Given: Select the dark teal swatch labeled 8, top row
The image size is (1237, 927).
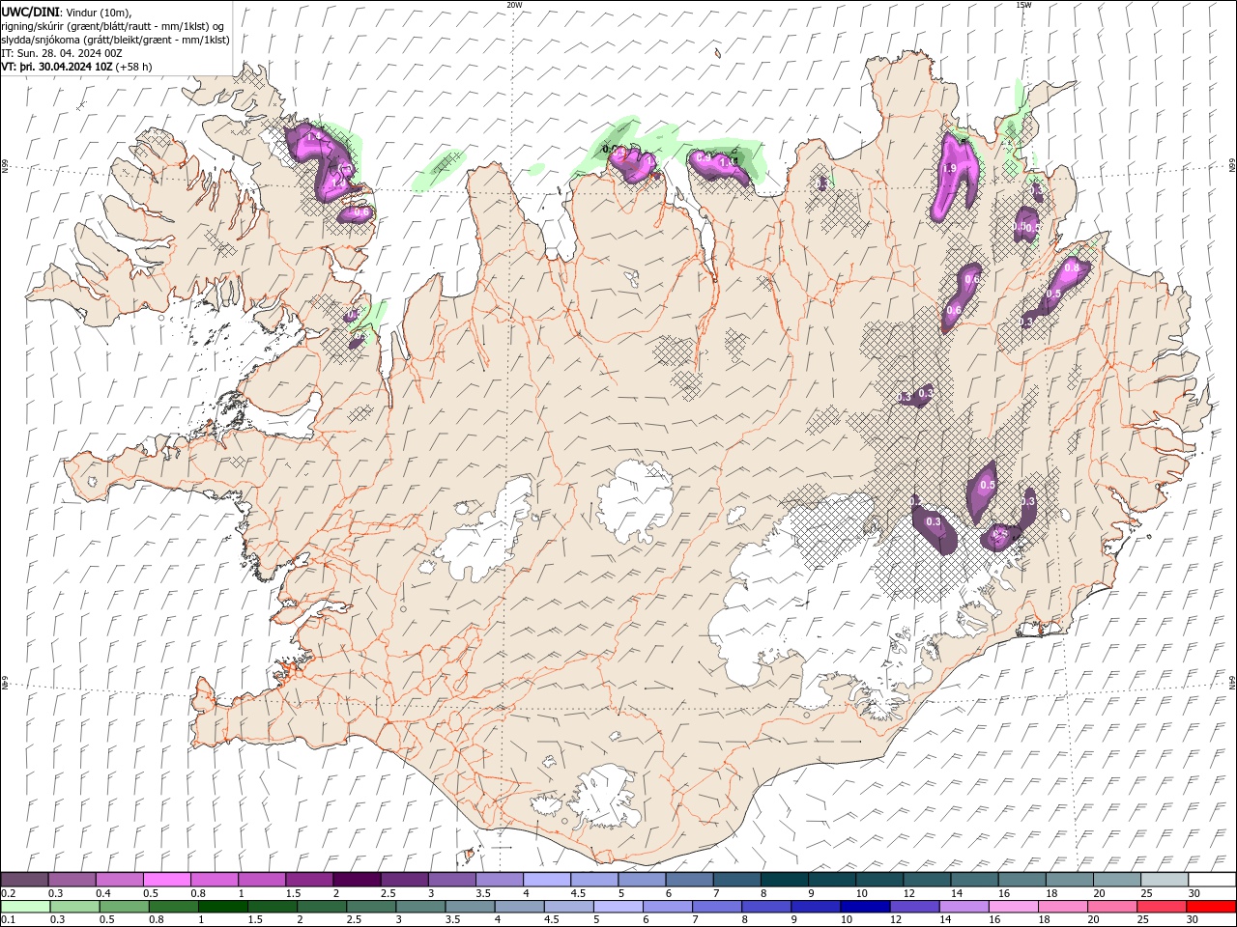Looking at the screenshot, I should [x=784, y=880].
